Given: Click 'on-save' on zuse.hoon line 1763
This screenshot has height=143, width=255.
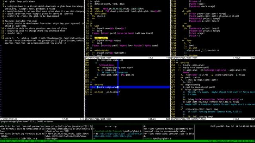Looking at the screenshot, I should (193, 55).
